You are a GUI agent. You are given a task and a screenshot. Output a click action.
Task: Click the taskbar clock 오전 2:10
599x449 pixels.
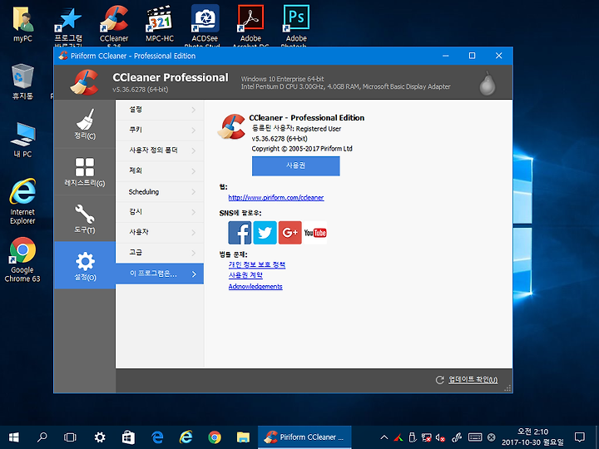(x=532, y=437)
